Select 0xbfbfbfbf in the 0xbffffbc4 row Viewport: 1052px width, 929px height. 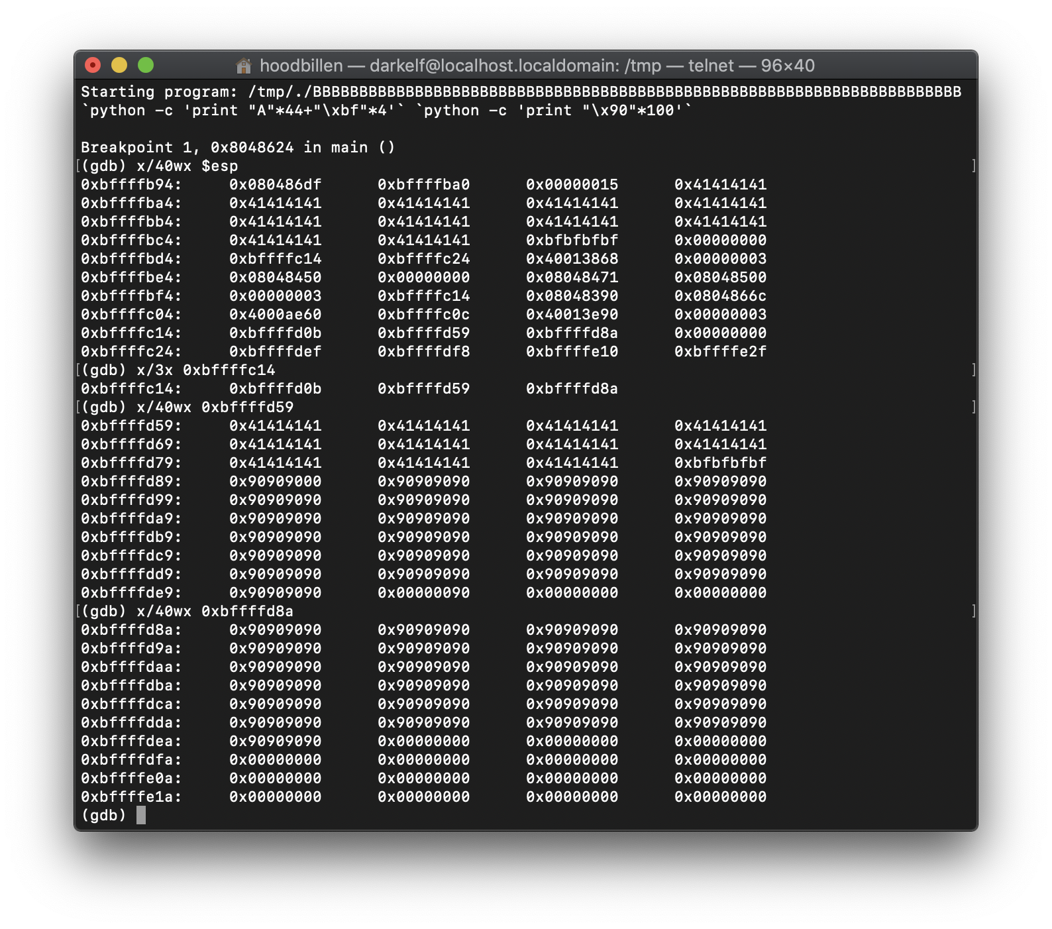tap(572, 240)
